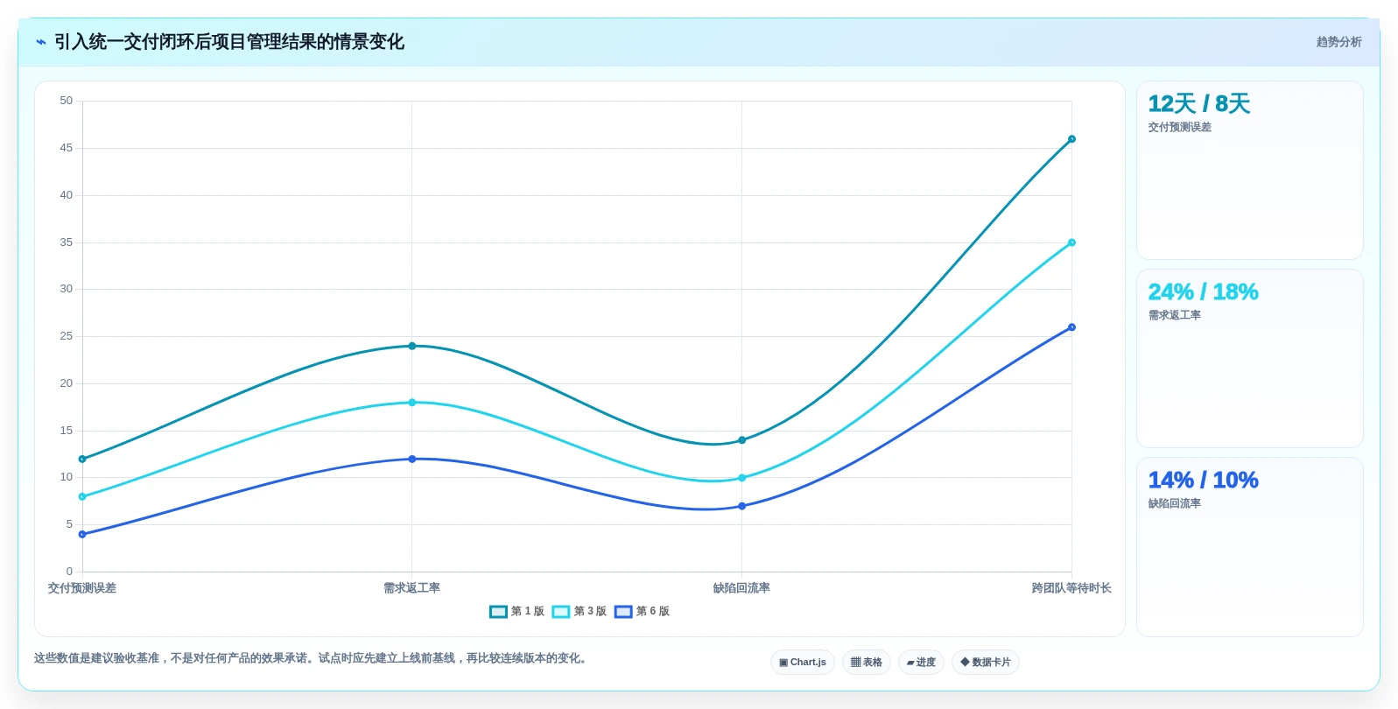
Task: Toggle the 第 3 版 legend series
Action: (x=580, y=611)
